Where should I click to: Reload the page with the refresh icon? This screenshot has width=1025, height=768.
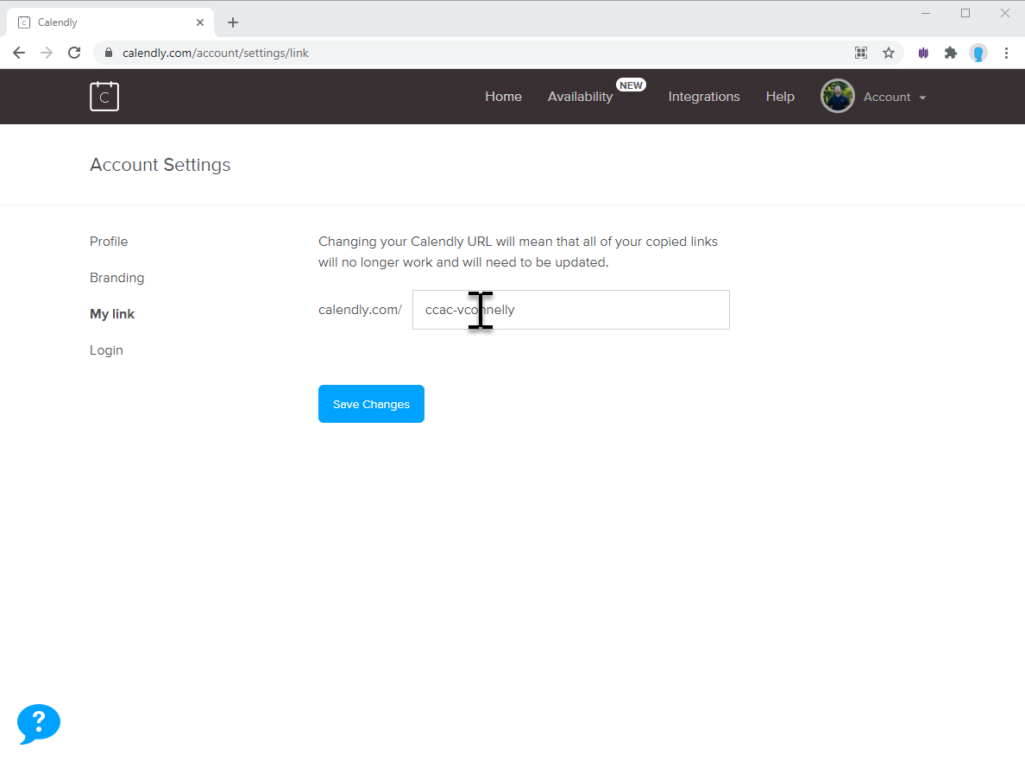tap(74, 53)
